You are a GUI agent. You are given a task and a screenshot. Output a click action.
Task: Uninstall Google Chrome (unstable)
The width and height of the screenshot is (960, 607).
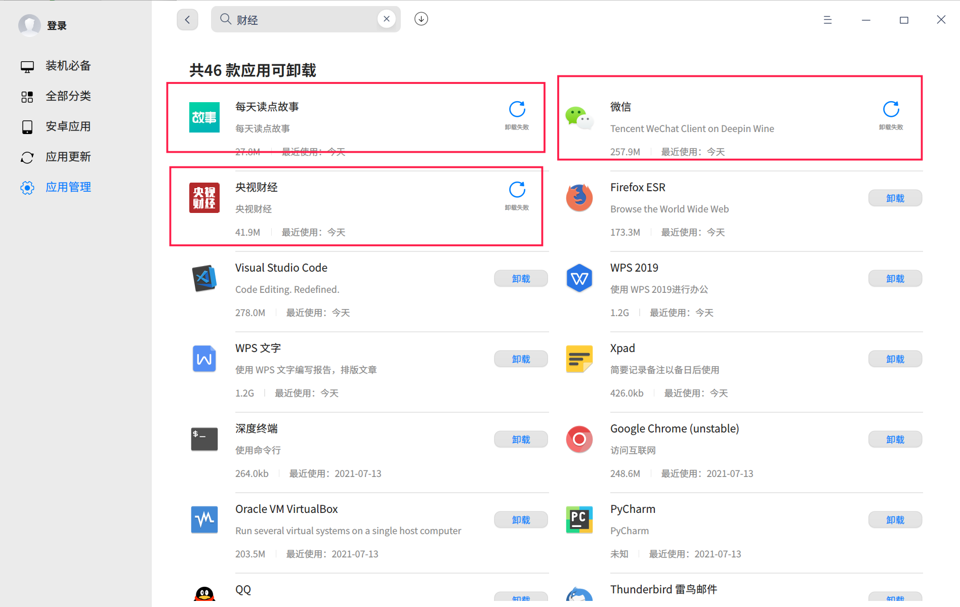895,440
